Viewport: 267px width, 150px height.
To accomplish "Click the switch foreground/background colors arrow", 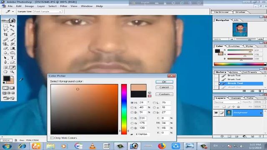I will [13, 77].
